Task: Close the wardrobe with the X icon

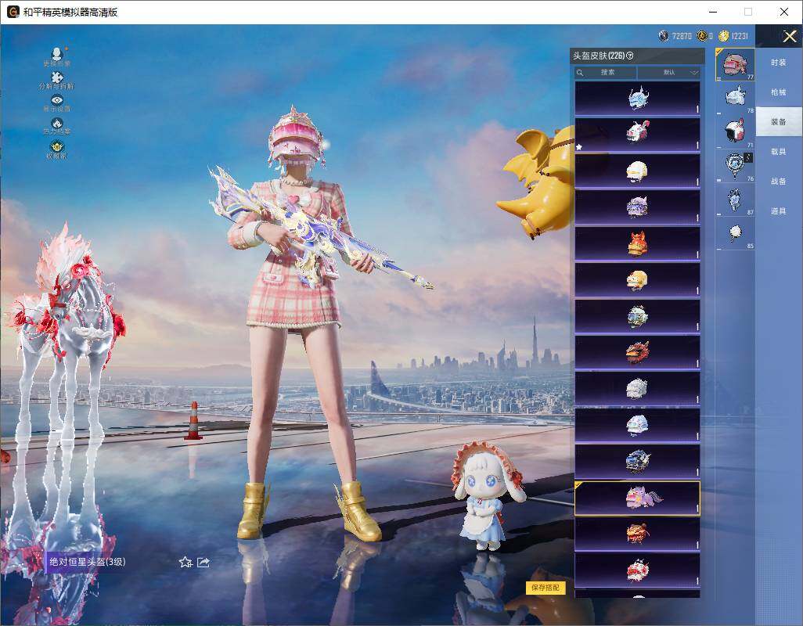Action: click(x=789, y=36)
